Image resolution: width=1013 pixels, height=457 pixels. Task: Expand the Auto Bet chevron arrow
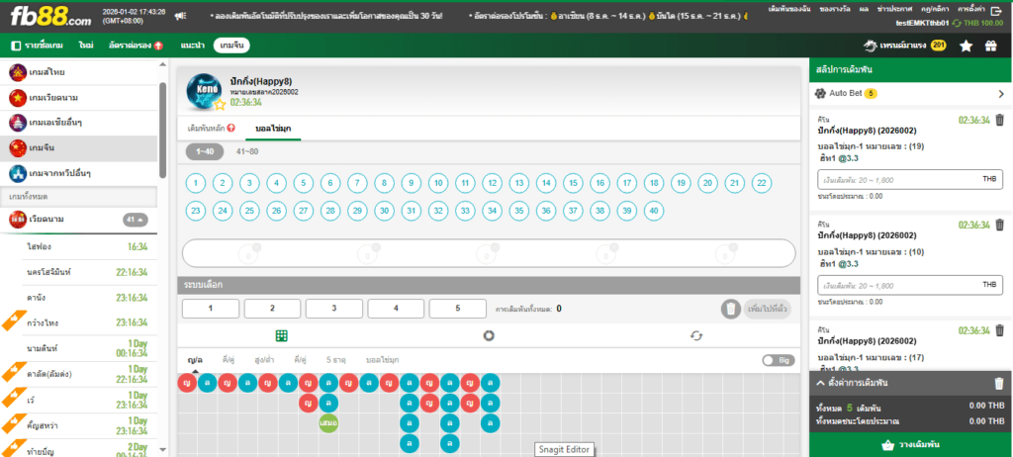[1001, 94]
